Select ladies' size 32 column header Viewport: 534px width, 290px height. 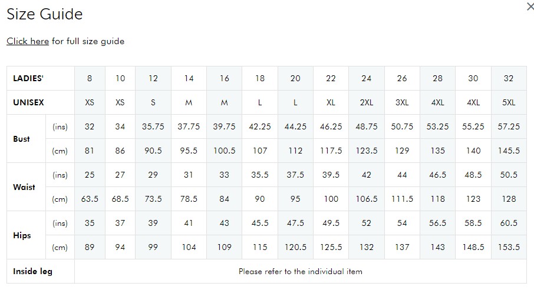coord(509,78)
